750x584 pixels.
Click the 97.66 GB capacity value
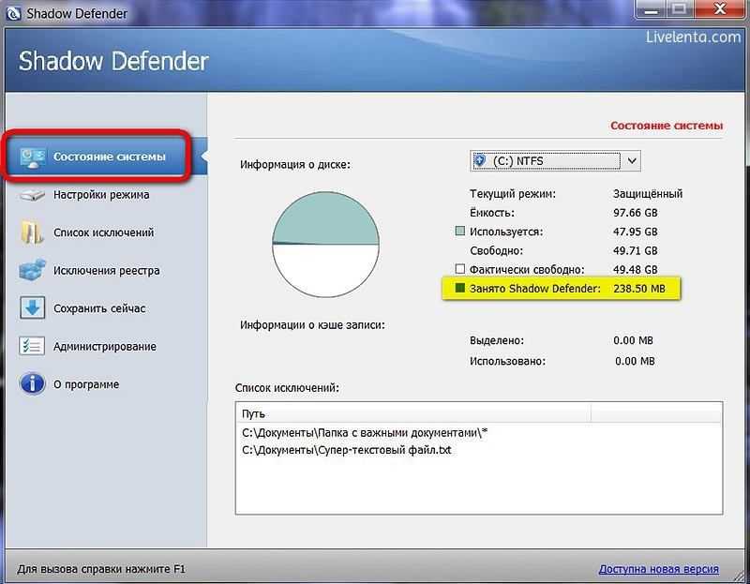[636, 213]
